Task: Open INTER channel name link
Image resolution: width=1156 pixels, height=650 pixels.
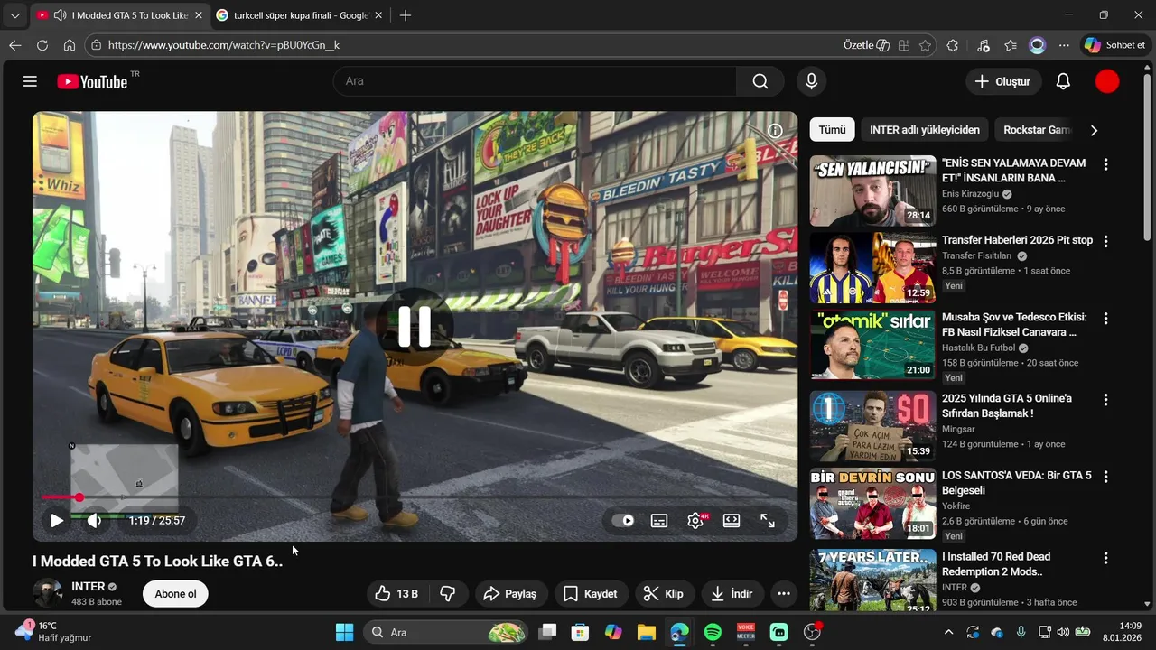Action: [x=89, y=587]
